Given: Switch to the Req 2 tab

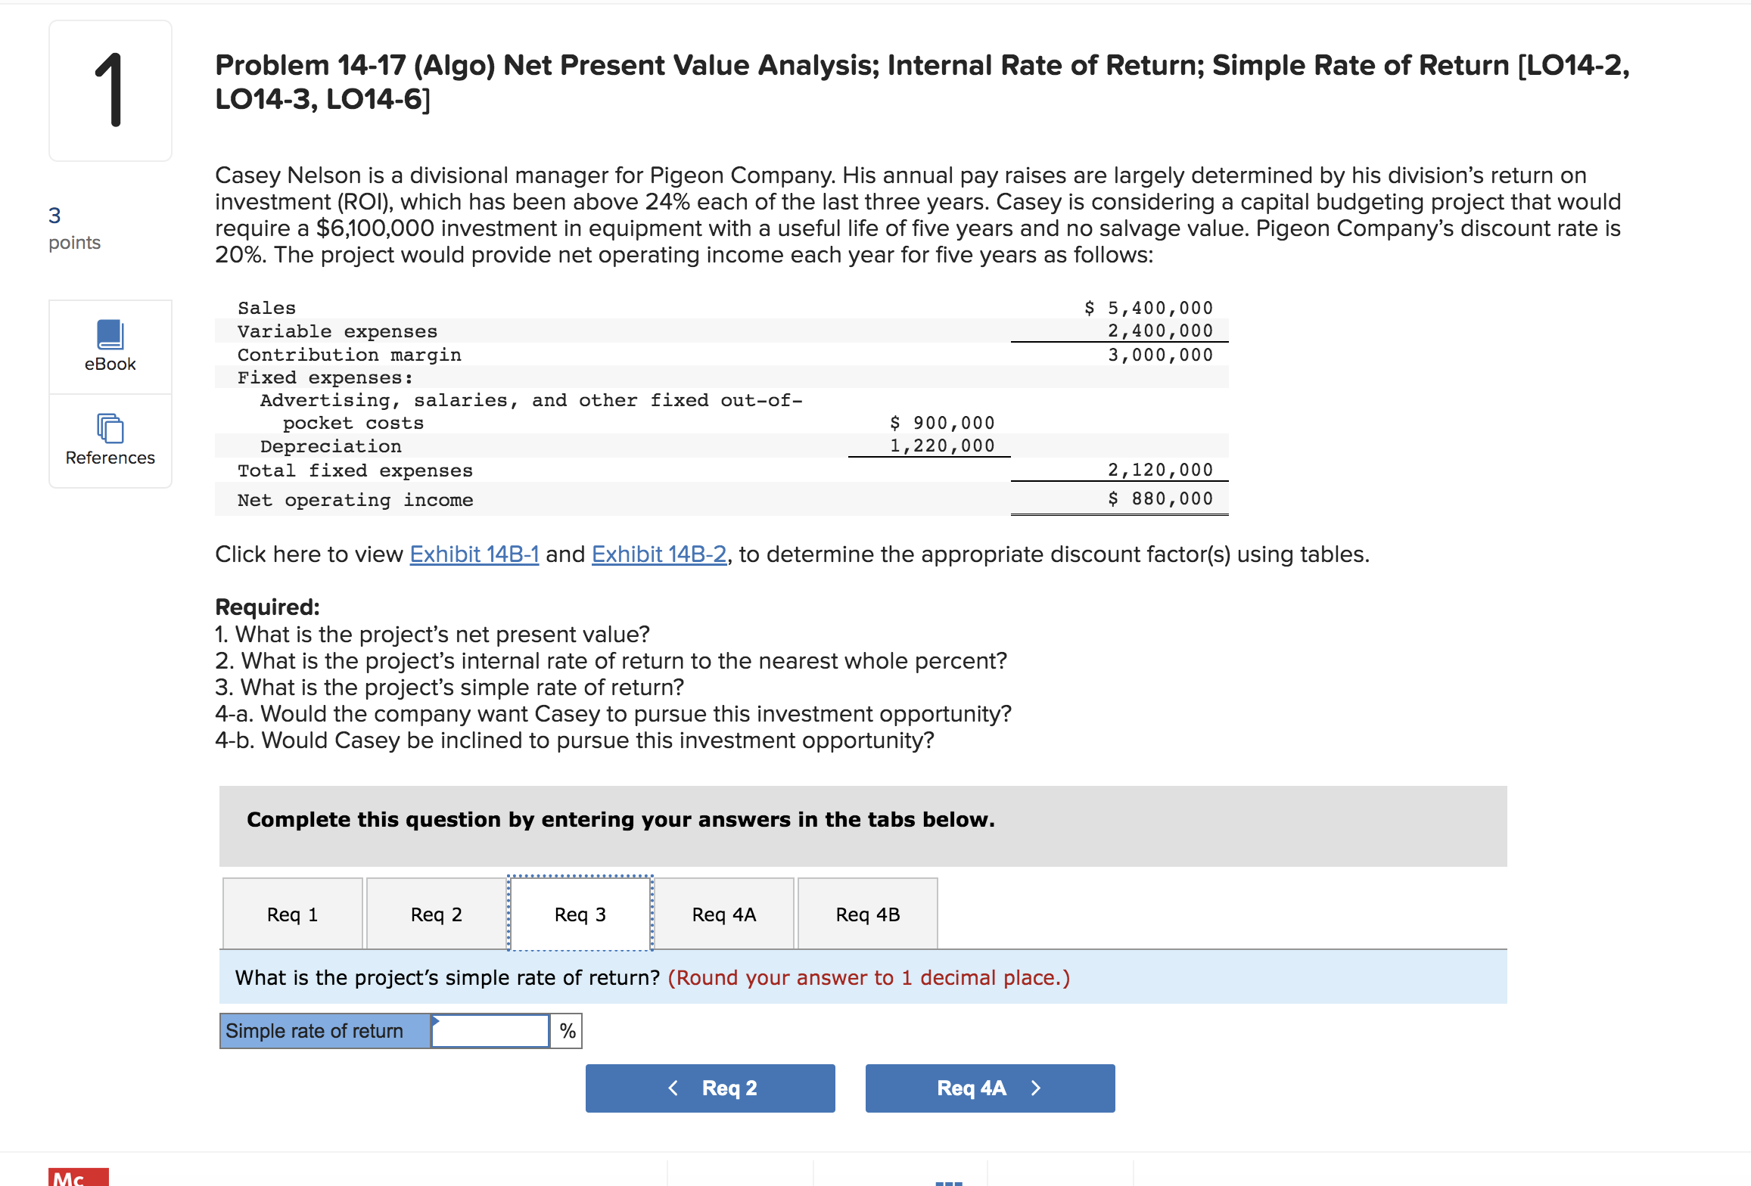Looking at the screenshot, I should 436,914.
